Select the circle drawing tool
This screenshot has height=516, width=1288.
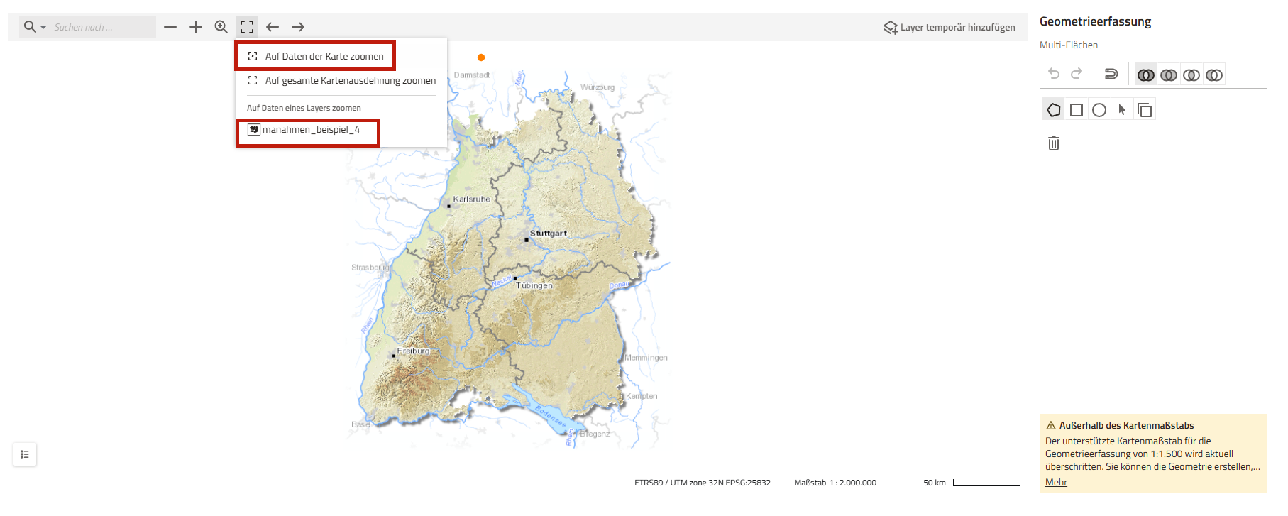click(x=1099, y=110)
